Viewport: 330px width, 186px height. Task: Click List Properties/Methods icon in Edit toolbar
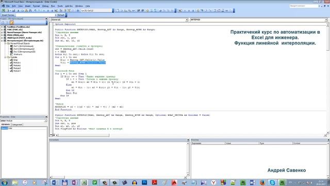point(117,10)
